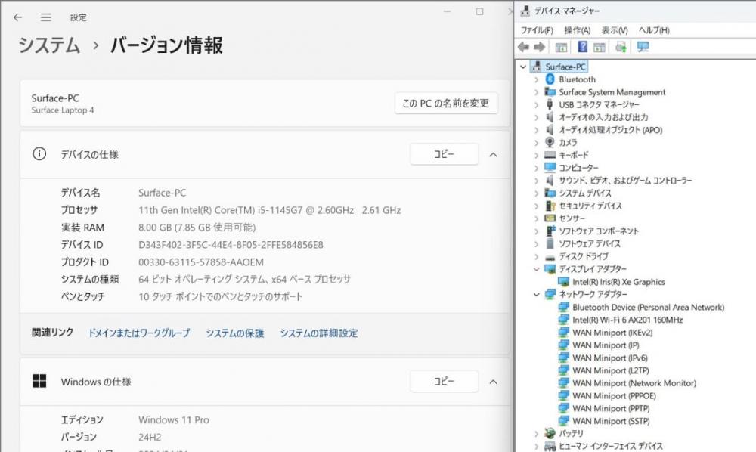Click the ヒューマン インターフェイス デバイス icon
The height and width of the screenshot is (452, 756).
pyautogui.click(x=550, y=446)
